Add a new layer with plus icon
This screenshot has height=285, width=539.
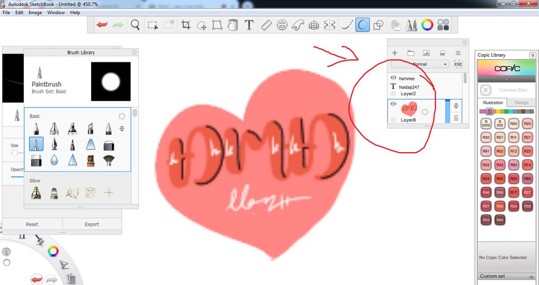(x=395, y=53)
